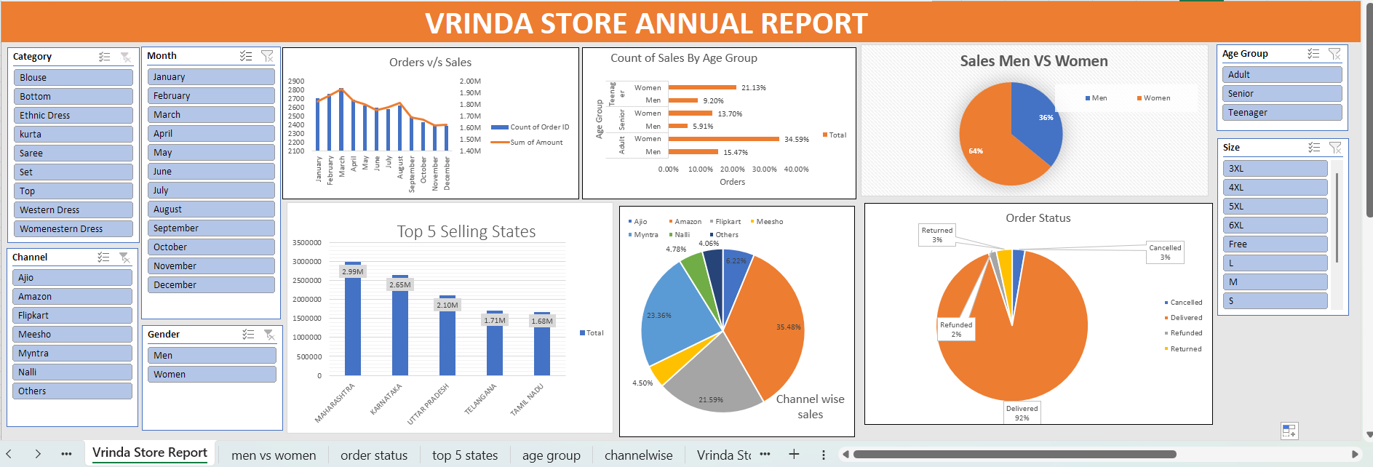Toggle multi-select on Channel slicer
The image size is (1373, 467).
[x=104, y=258]
